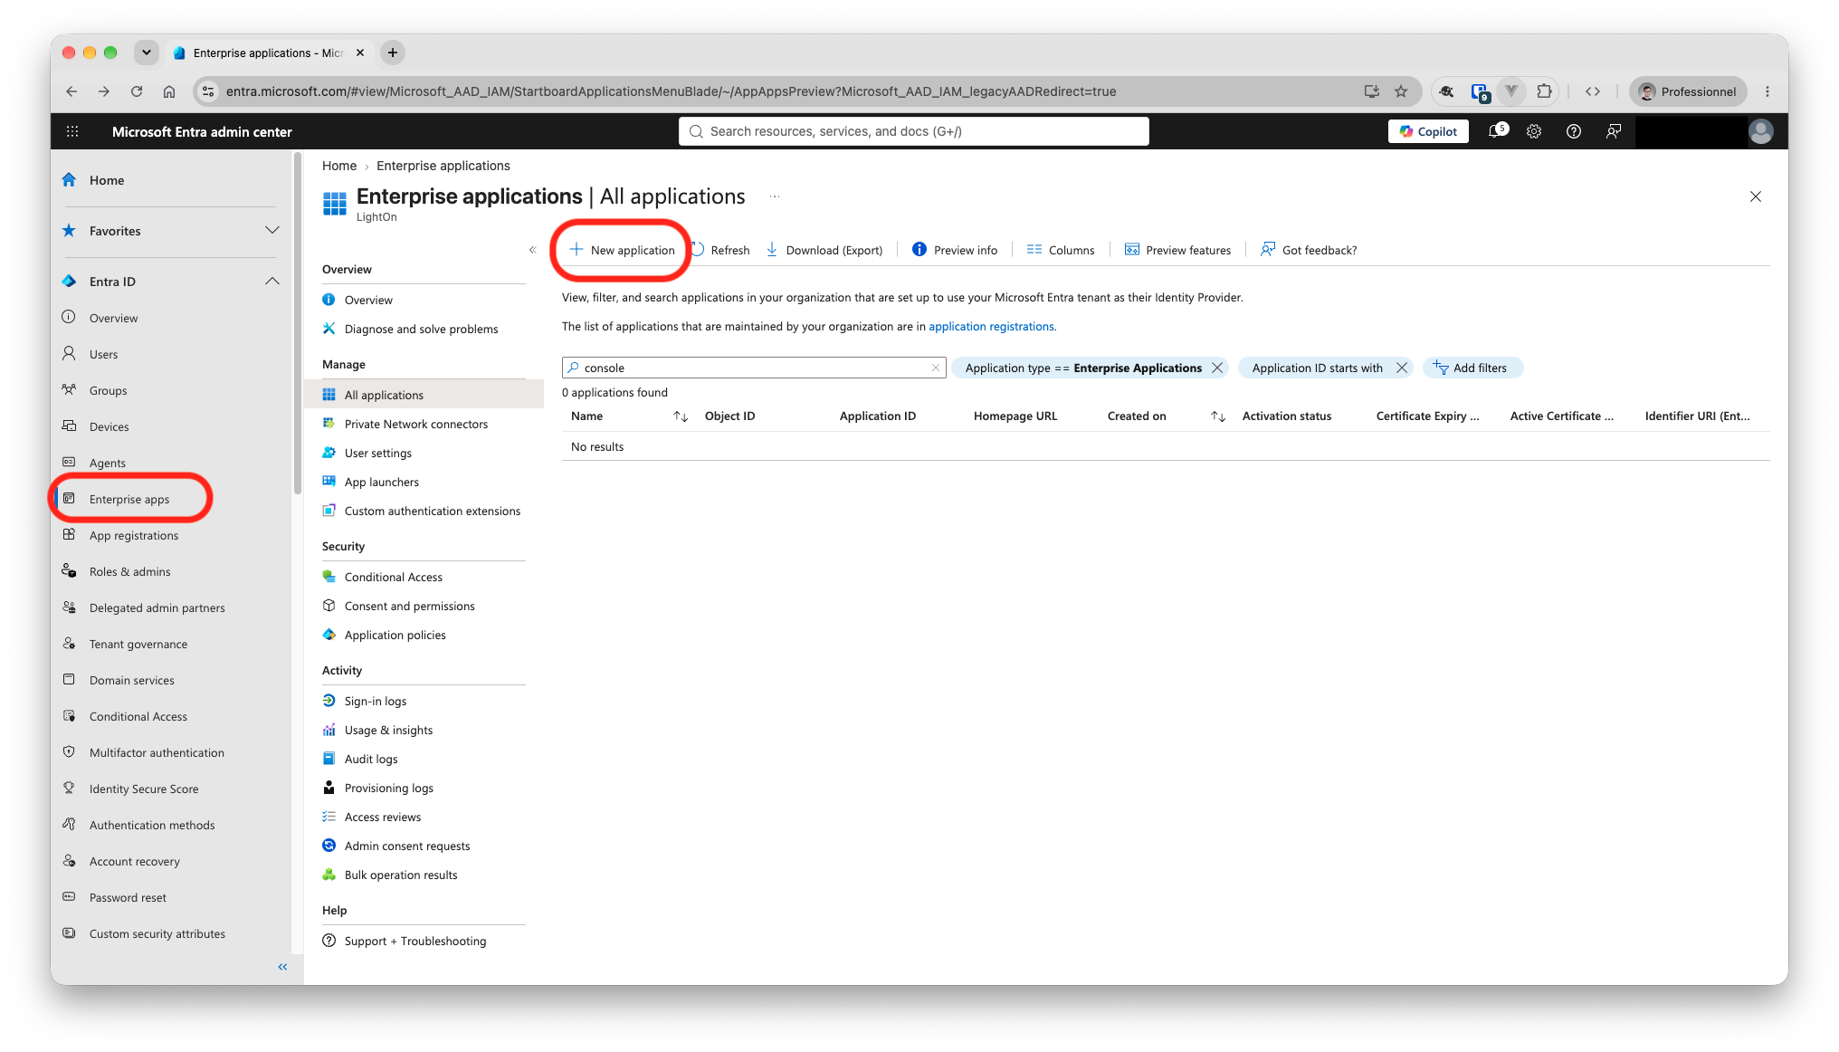Open Roles & admins in sidebar
Screen dimensions: 1839x1052
click(129, 571)
